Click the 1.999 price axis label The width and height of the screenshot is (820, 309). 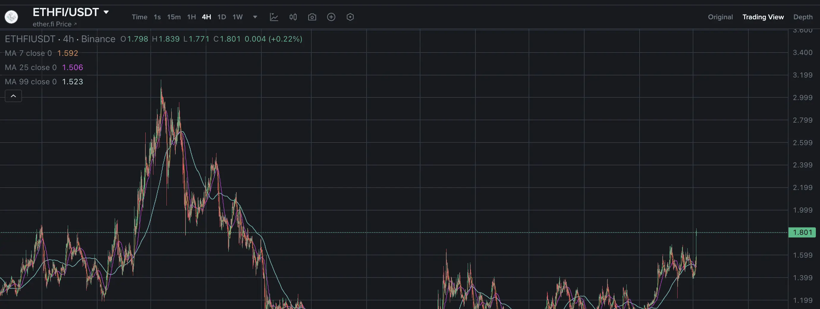[x=802, y=210]
